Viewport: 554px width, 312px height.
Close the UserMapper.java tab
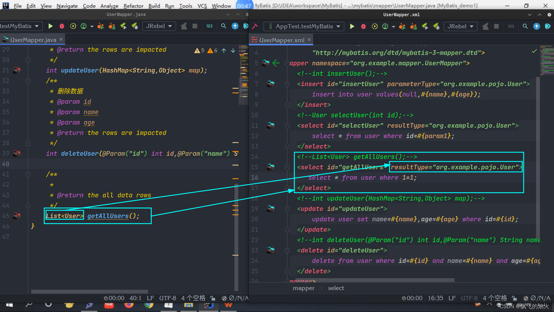(61, 39)
